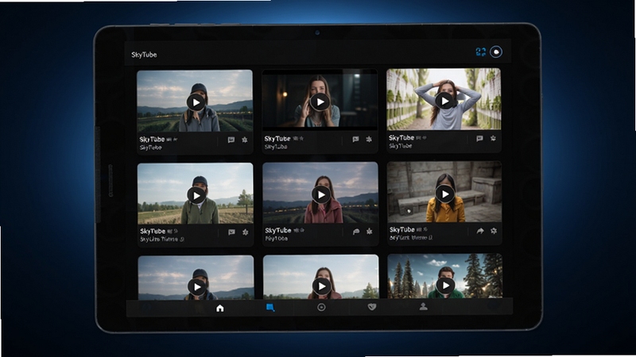Screen dimensions: 636x357
Task: Go to Home in the bottom bar
Action: [220, 309]
